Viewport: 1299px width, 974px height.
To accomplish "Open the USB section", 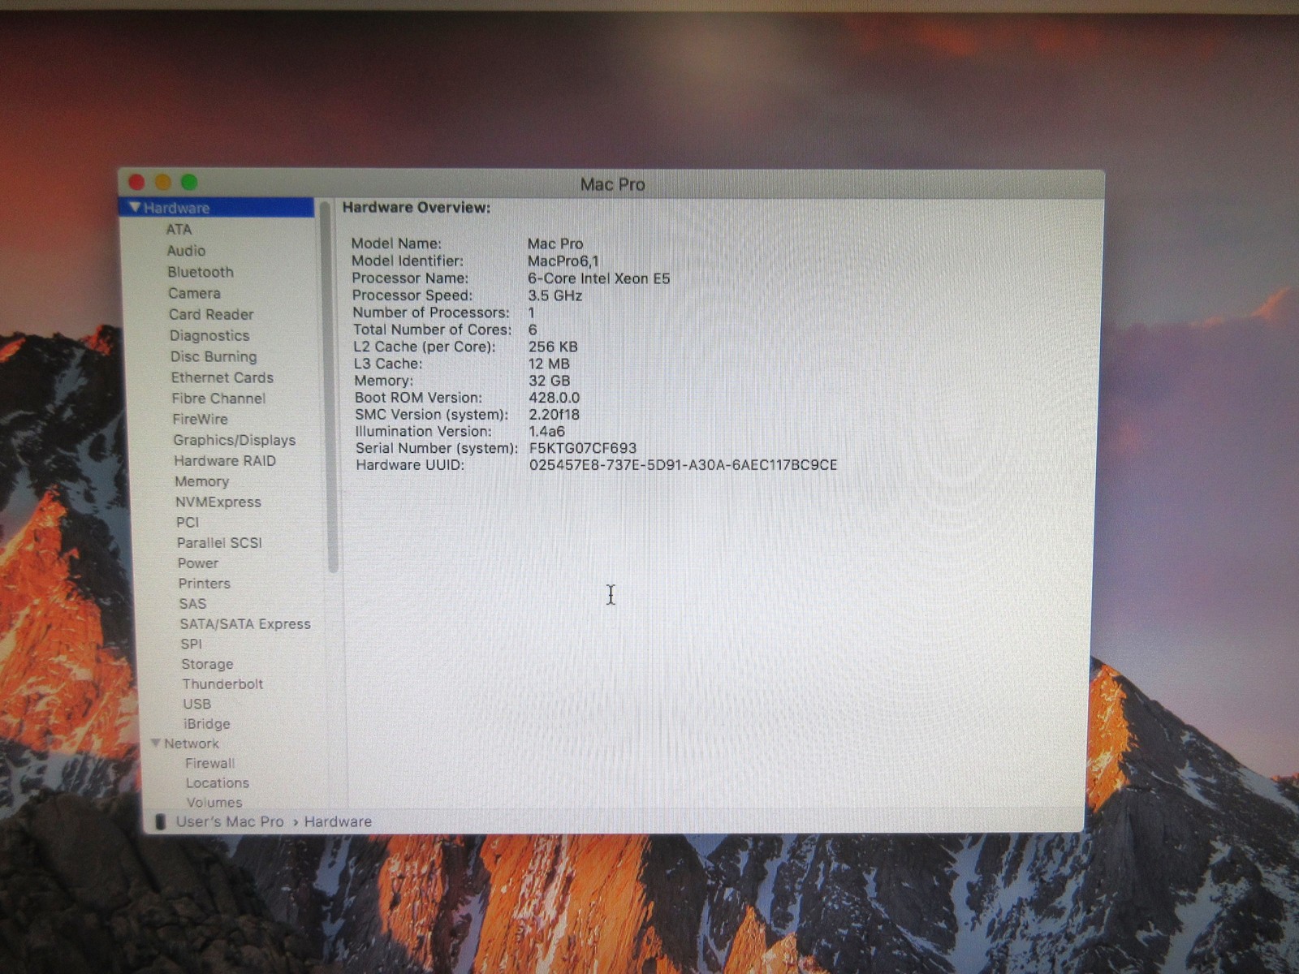I will [196, 705].
